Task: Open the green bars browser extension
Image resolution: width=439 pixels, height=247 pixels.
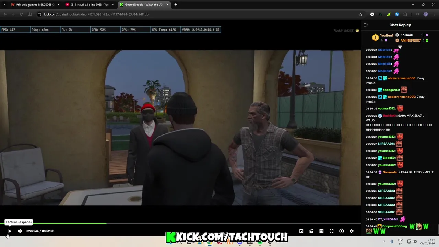Action: [x=389, y=14]
